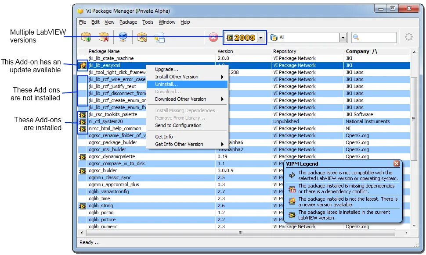
Task: Click the not-compatible icon in VIPM Legend
Action: [x=292, y=175]
